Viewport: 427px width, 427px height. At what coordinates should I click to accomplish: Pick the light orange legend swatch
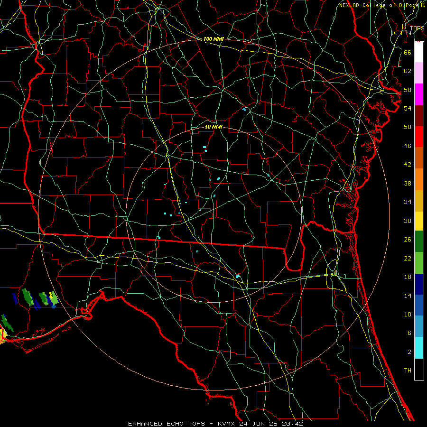(x=419, y=179)
